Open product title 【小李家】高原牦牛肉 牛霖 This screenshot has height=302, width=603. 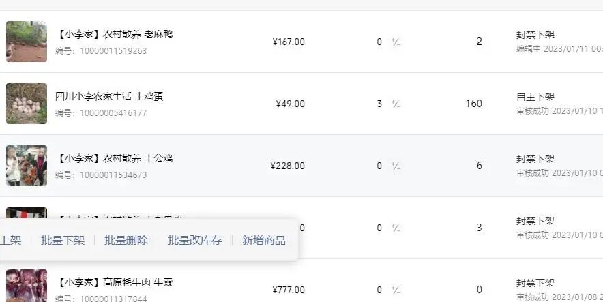114,282
